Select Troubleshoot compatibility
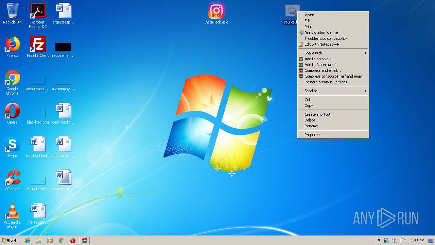The width and height of the screenshot is (435, 245). click(333, 38)
